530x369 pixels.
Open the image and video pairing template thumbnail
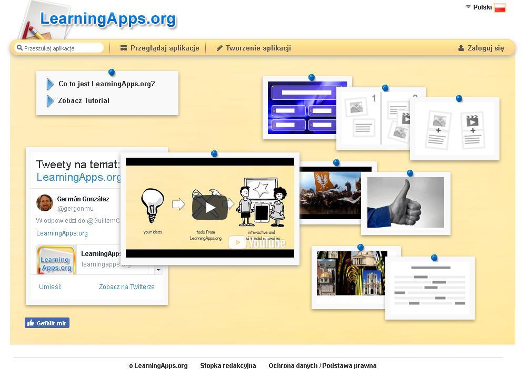point(455,129)
